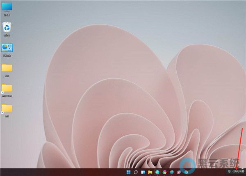246x176 pixels.
Task: Open the This PC desktop icon
Action: pos(7,7)
